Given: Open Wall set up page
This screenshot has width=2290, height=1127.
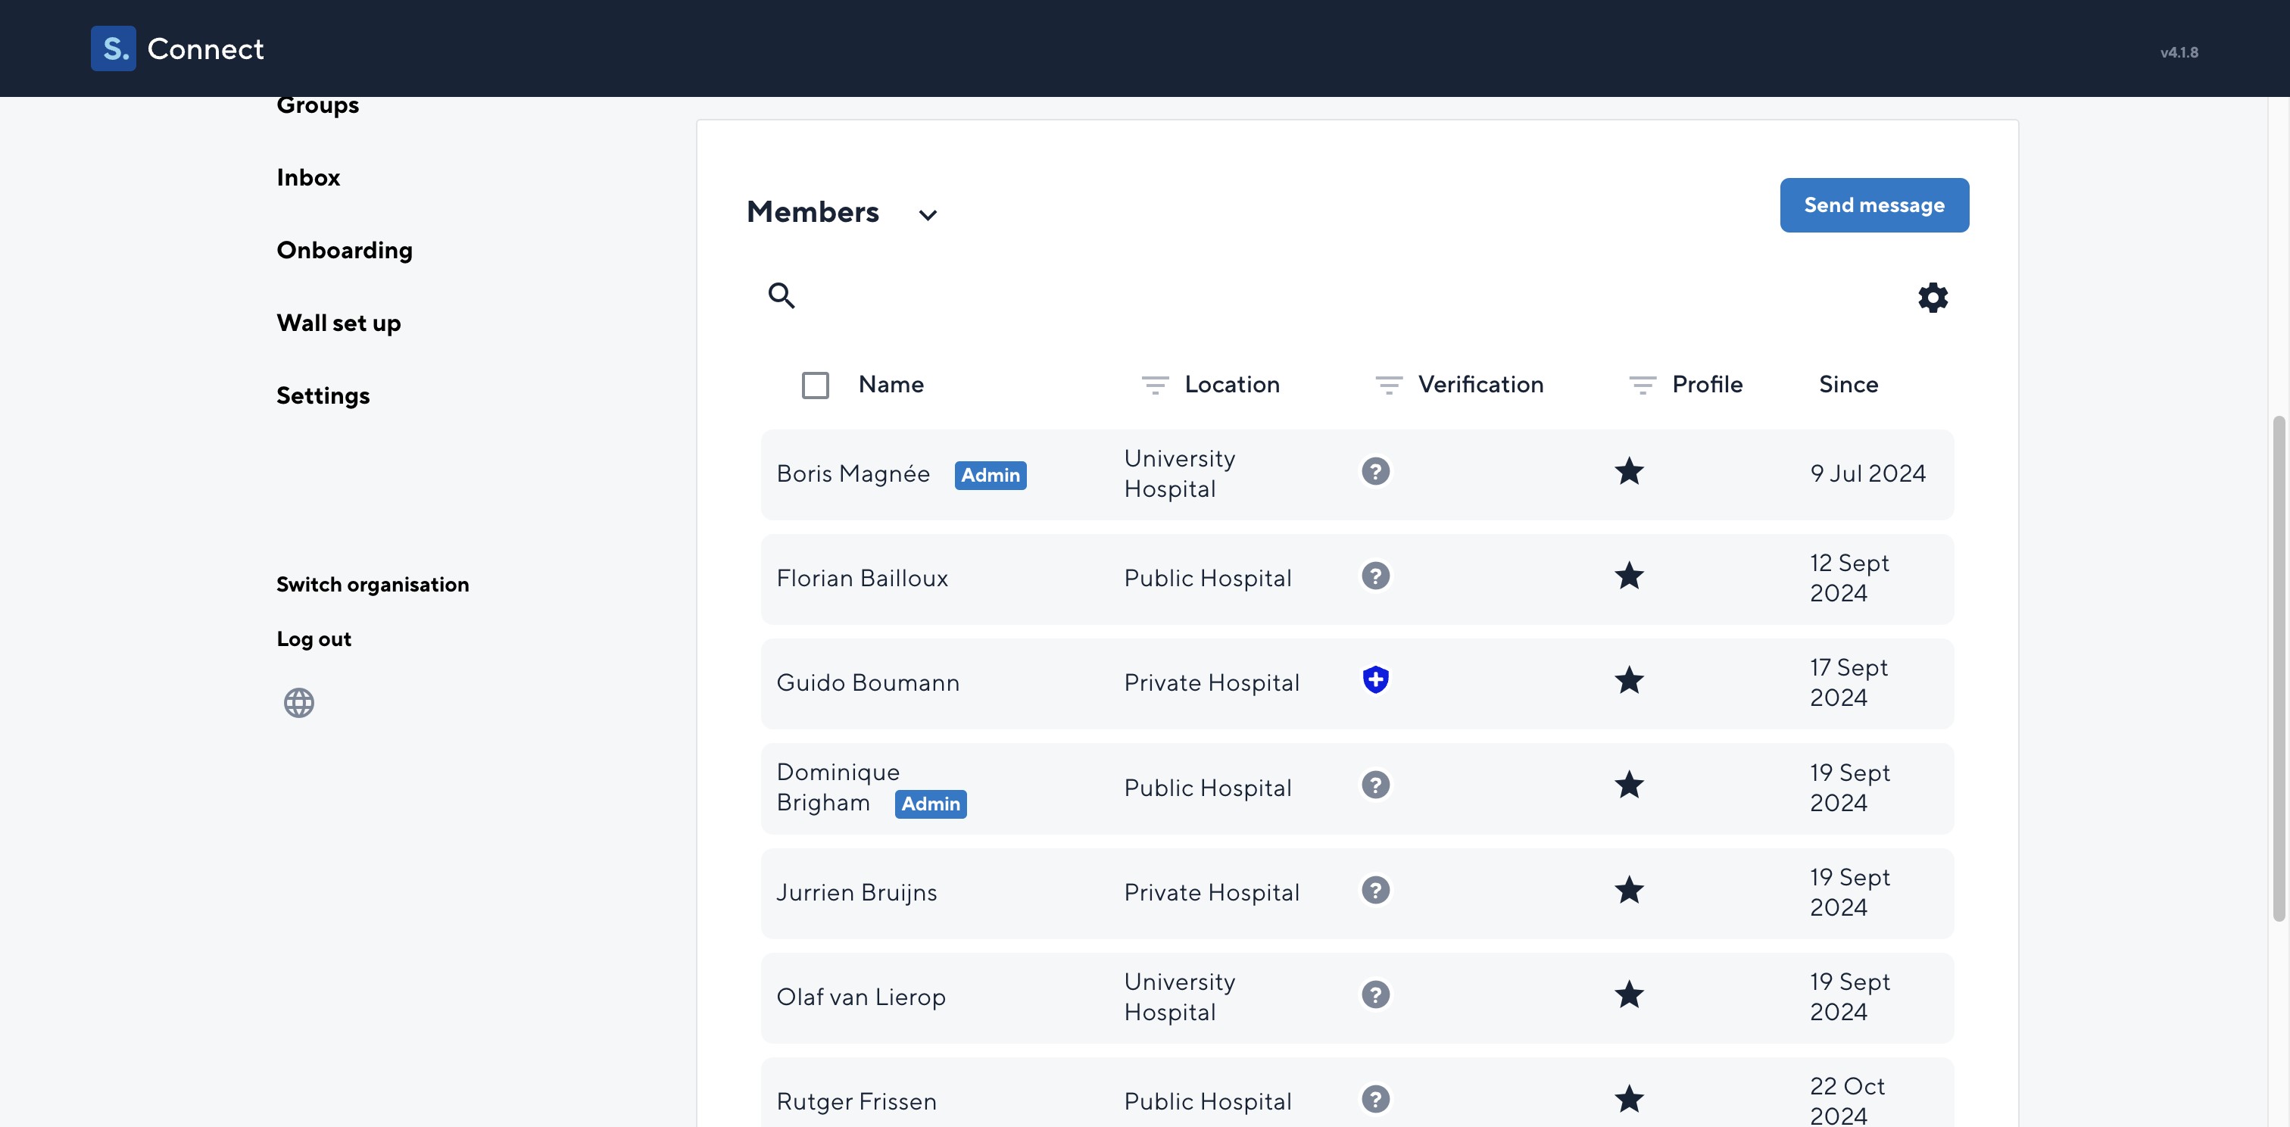Looking at the screenshot, I should tap(338, 323).
